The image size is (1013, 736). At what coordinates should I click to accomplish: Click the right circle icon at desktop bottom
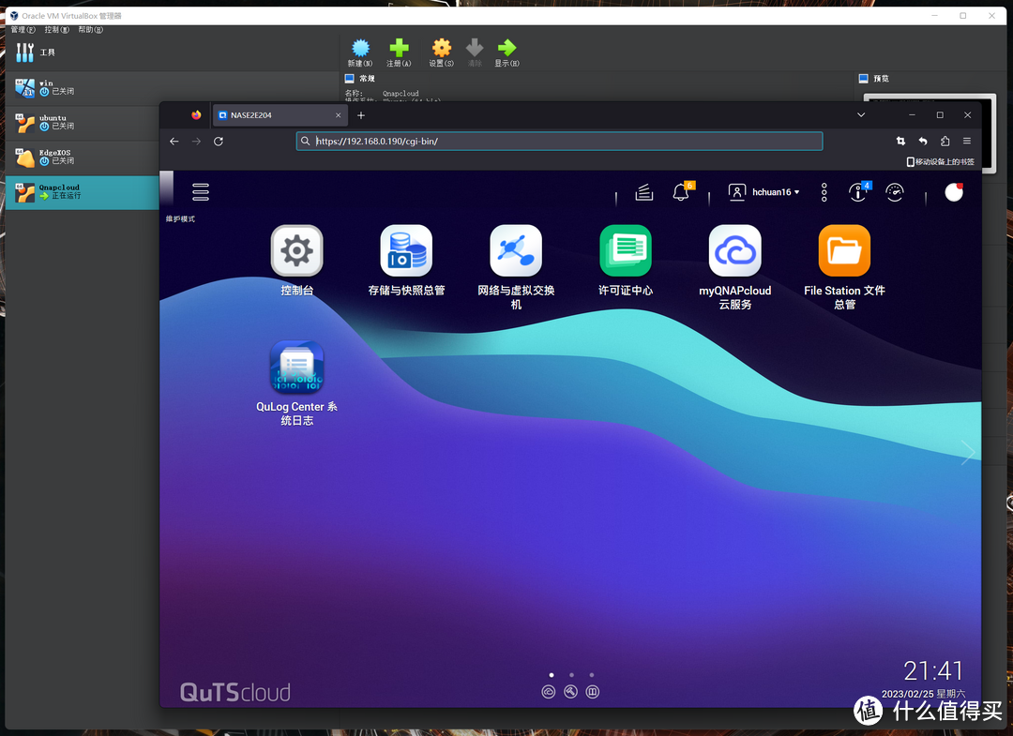(x=593, y=692)
